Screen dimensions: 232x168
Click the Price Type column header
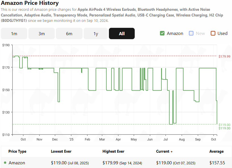click(x=17, y=151)
